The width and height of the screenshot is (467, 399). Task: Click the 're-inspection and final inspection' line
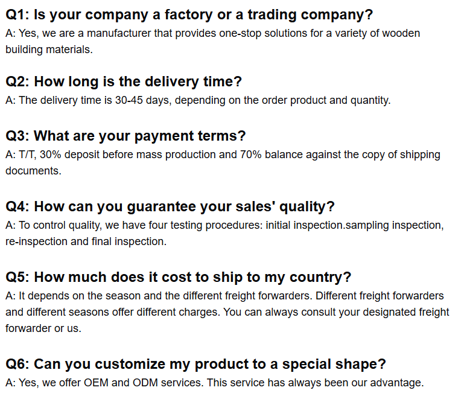86,241
